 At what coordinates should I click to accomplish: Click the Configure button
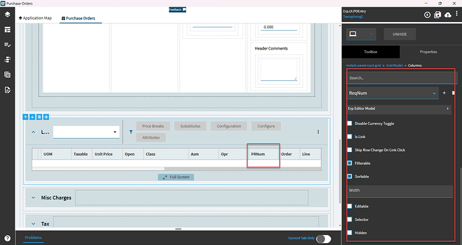[266, 126]
